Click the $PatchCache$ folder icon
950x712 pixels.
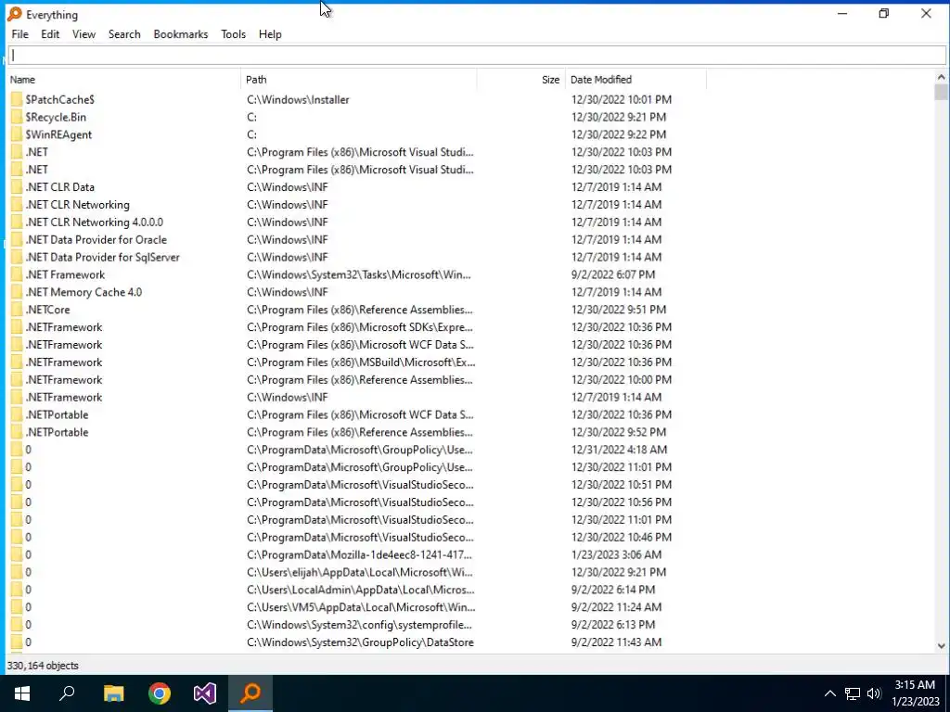tap(17, 99)
